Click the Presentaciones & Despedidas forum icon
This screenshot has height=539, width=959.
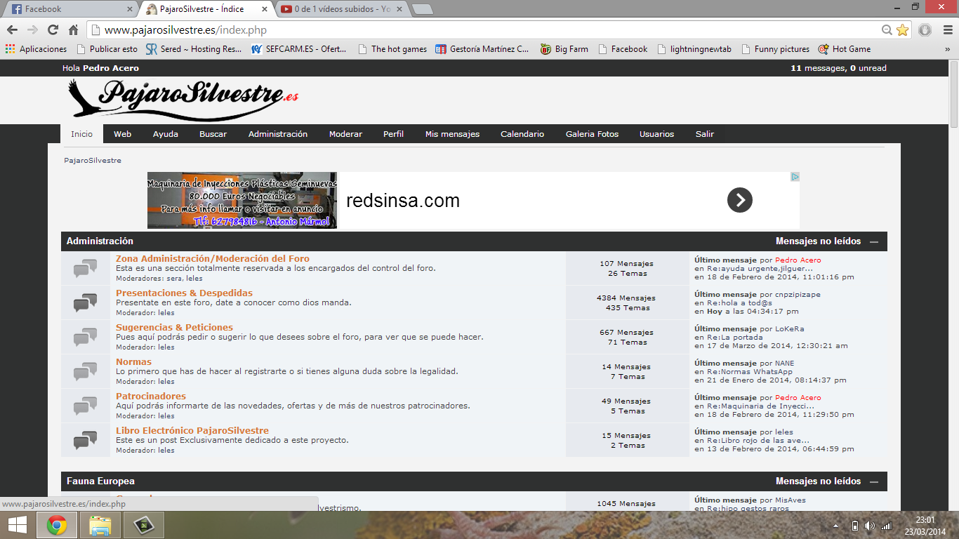(85, 302)
